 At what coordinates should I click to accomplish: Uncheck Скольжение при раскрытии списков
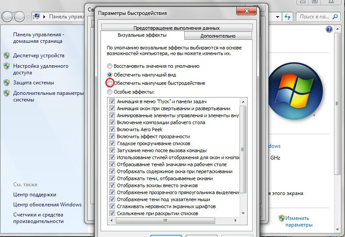click(112, 213)
